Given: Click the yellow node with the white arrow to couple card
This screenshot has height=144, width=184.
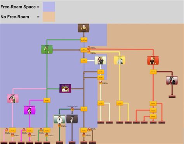Looking at the screenshot, I should pyautogui.click(x=84, y=61).
